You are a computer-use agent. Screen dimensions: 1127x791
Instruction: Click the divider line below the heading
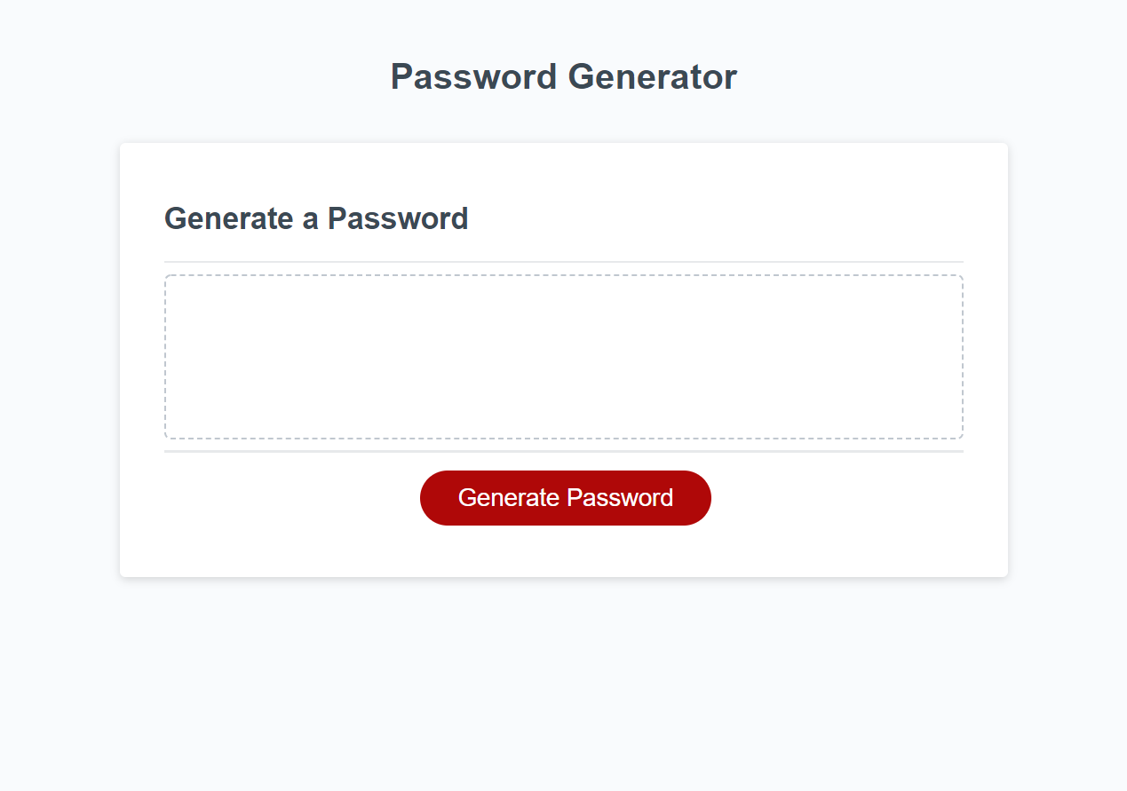pos(563,260)
